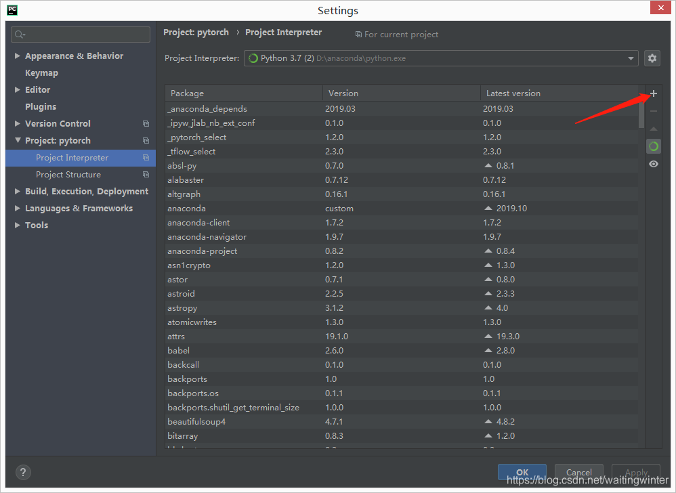This screenshot has width=676, height=493.
Task: Click upgrade arrow for asn1crypto 1.3.0
Action: pos(488,265)
